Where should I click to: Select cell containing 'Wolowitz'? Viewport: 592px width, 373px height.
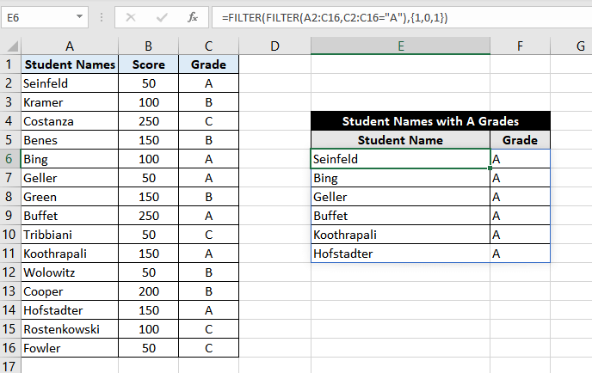(x=70, y=272)
